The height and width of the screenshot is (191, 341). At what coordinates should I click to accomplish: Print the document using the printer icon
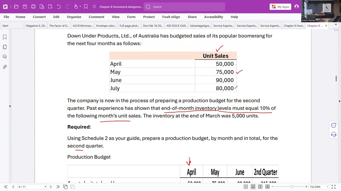(x=33, y=7)
